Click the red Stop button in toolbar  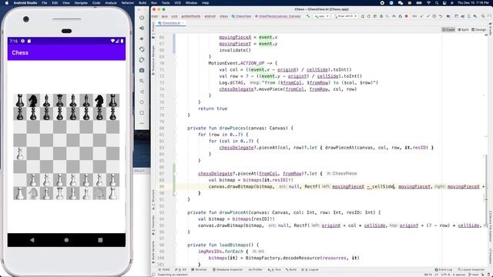[x=406, y=16]
